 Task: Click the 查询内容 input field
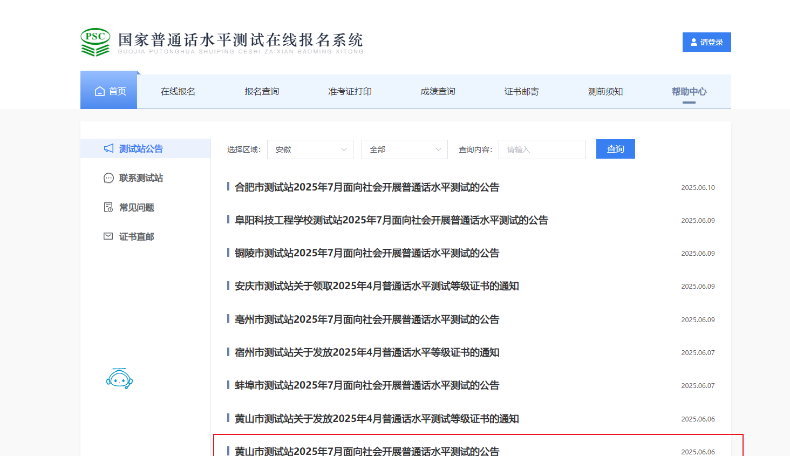click(542, 149)
